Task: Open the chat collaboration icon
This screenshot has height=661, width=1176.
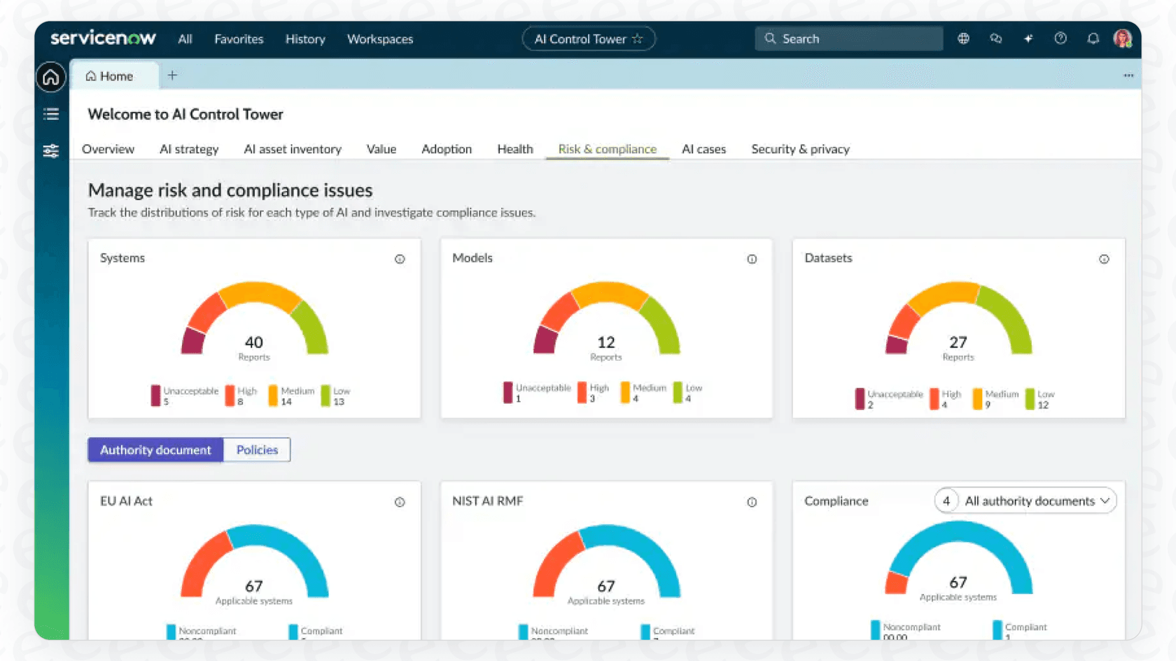Action: pos(995,38)
